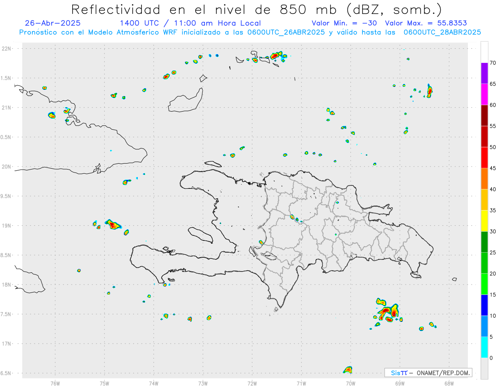Image resolution: width=504 pixels, height=389 pixels.
Task: Click the dark blue 10–15 dBZ colorbar segment
Action: point(484,305)
